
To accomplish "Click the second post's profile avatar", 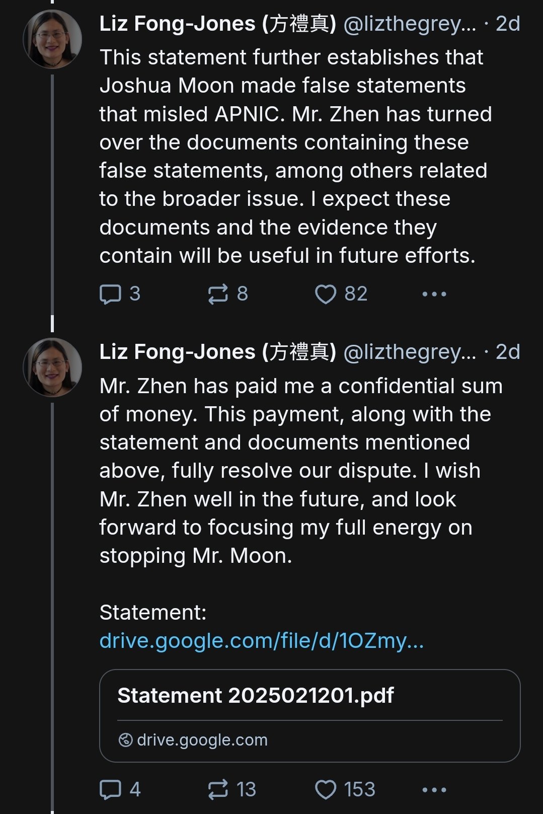I will point(52,367).
